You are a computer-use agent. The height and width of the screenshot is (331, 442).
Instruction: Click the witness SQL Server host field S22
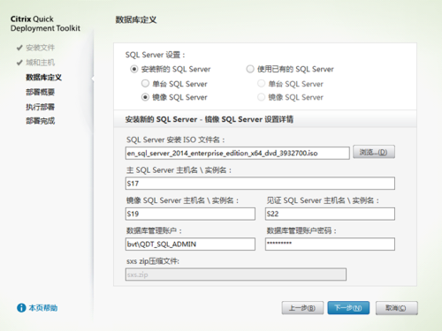330,214
